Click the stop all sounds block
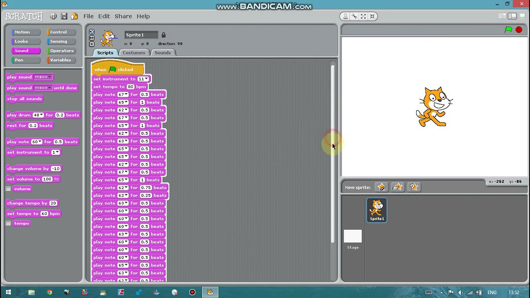The height and width of the screenshot is (298, 530). [24, 99]
